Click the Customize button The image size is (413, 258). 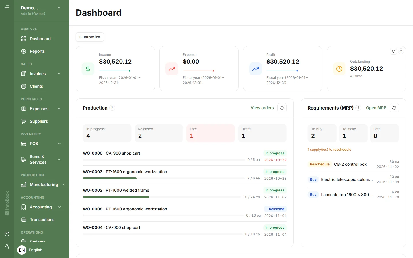(x=90, y=37)
